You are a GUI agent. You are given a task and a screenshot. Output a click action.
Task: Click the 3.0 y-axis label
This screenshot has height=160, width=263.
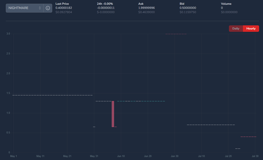(x=8, y=34)
